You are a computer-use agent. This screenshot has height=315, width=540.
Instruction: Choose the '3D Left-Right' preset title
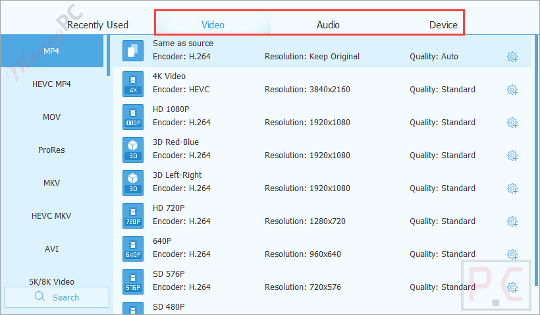tap(177, 175)
